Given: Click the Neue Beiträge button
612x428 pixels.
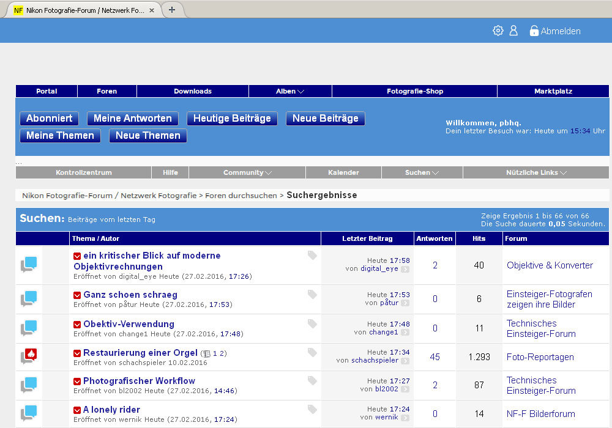Looking at the screenshot, I should point(326,119).
